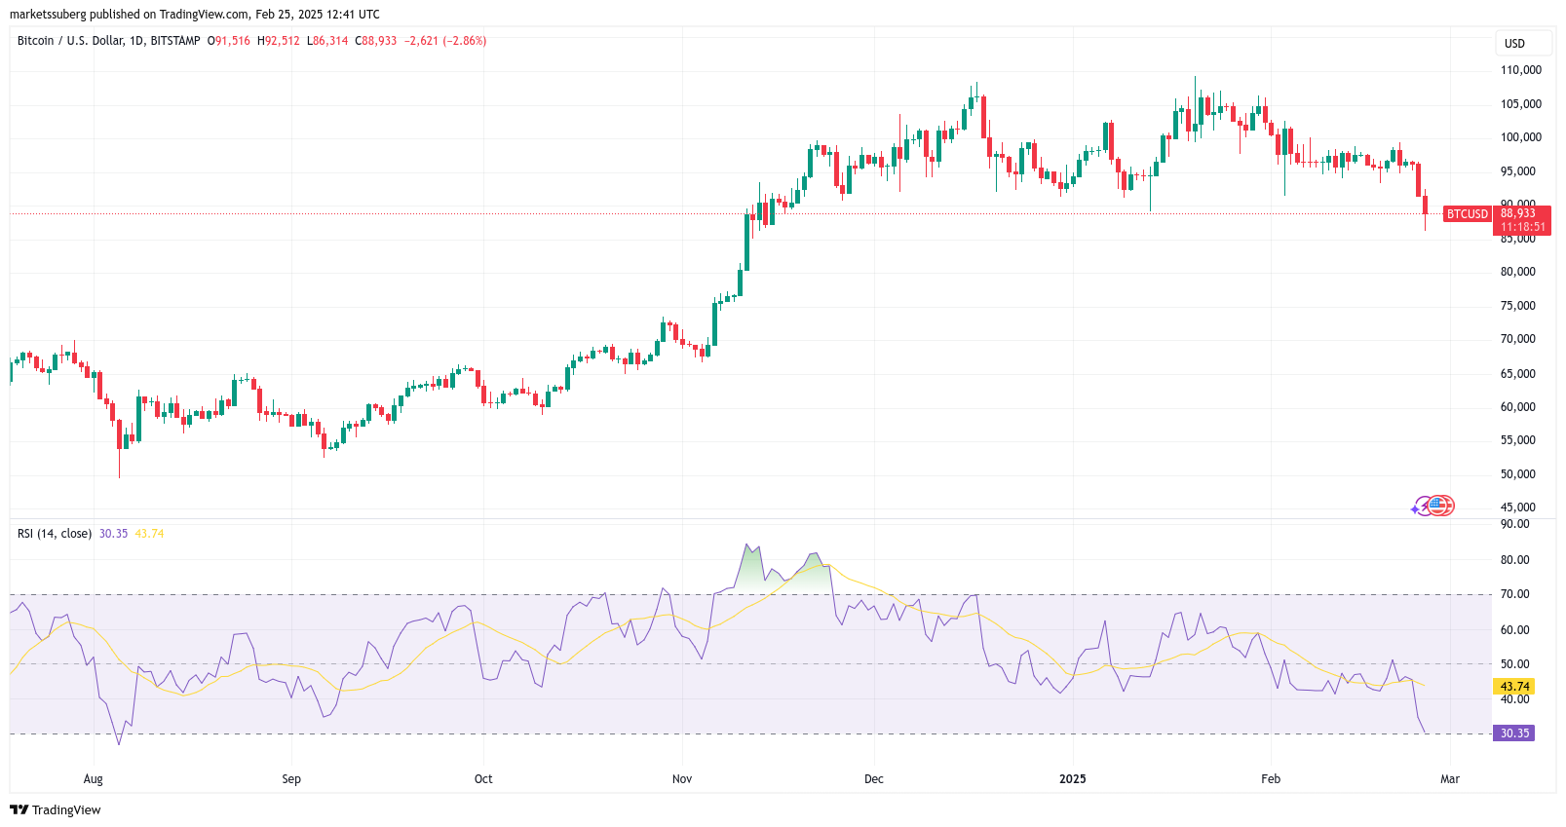Click the Nov label on time axis
This screenshot has height=827, width=1566.
[x=682, y=779]
